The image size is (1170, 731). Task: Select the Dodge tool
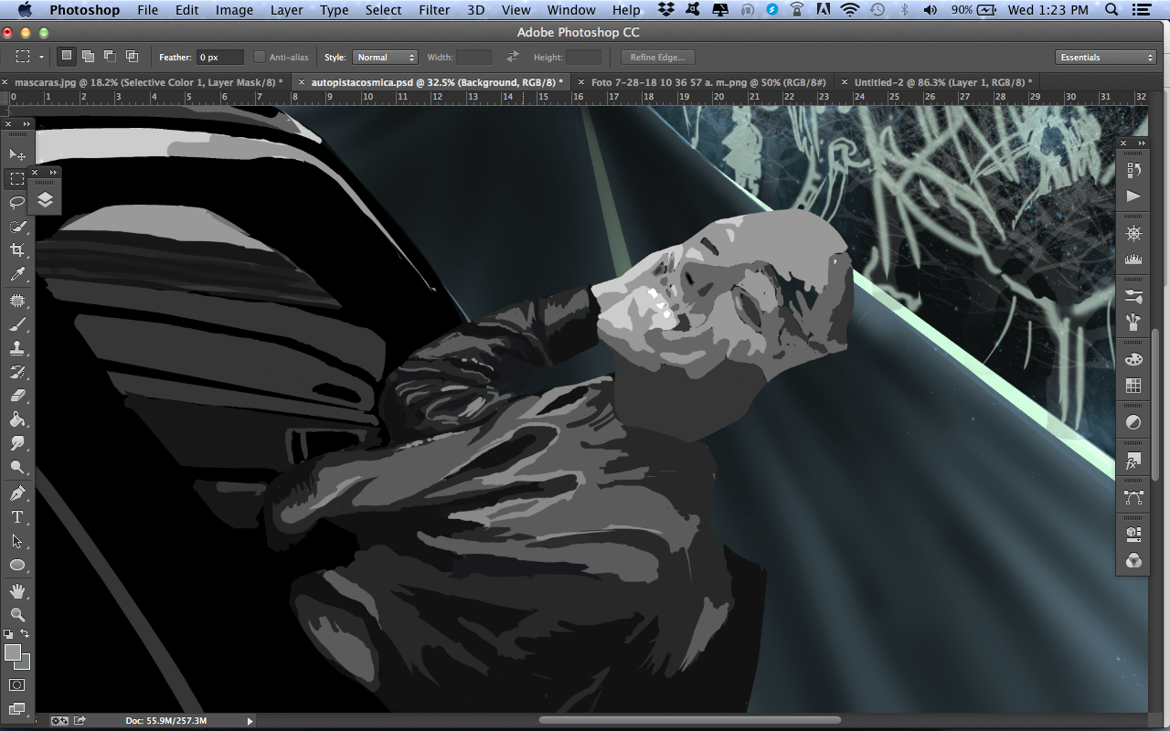point(16,467)
